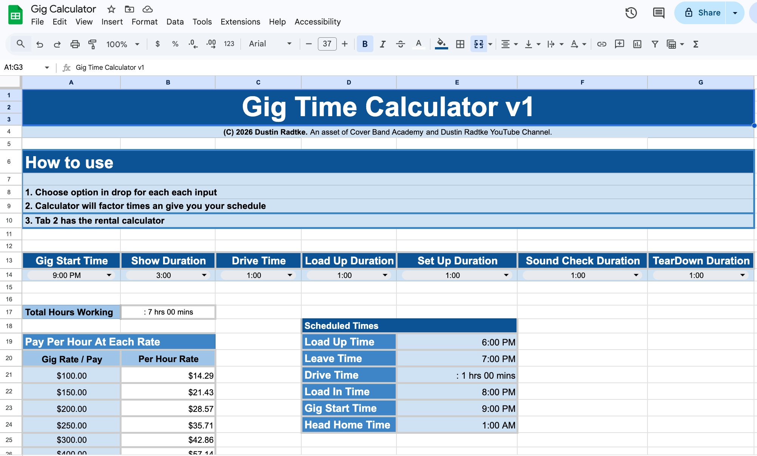Open the Arial font dropdown
This screenshot has width=757, height=456.
point(270,44)
